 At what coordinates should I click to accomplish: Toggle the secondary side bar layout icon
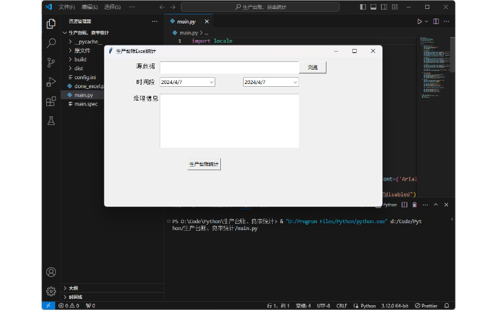(384, 7)
